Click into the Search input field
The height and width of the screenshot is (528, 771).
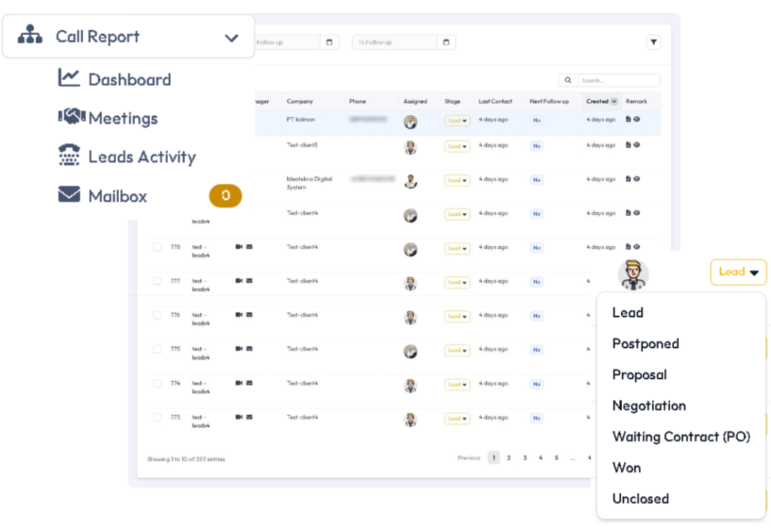click(x=617, y=80)
